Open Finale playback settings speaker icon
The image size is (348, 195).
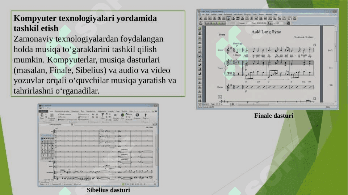(x=288, y=23)
